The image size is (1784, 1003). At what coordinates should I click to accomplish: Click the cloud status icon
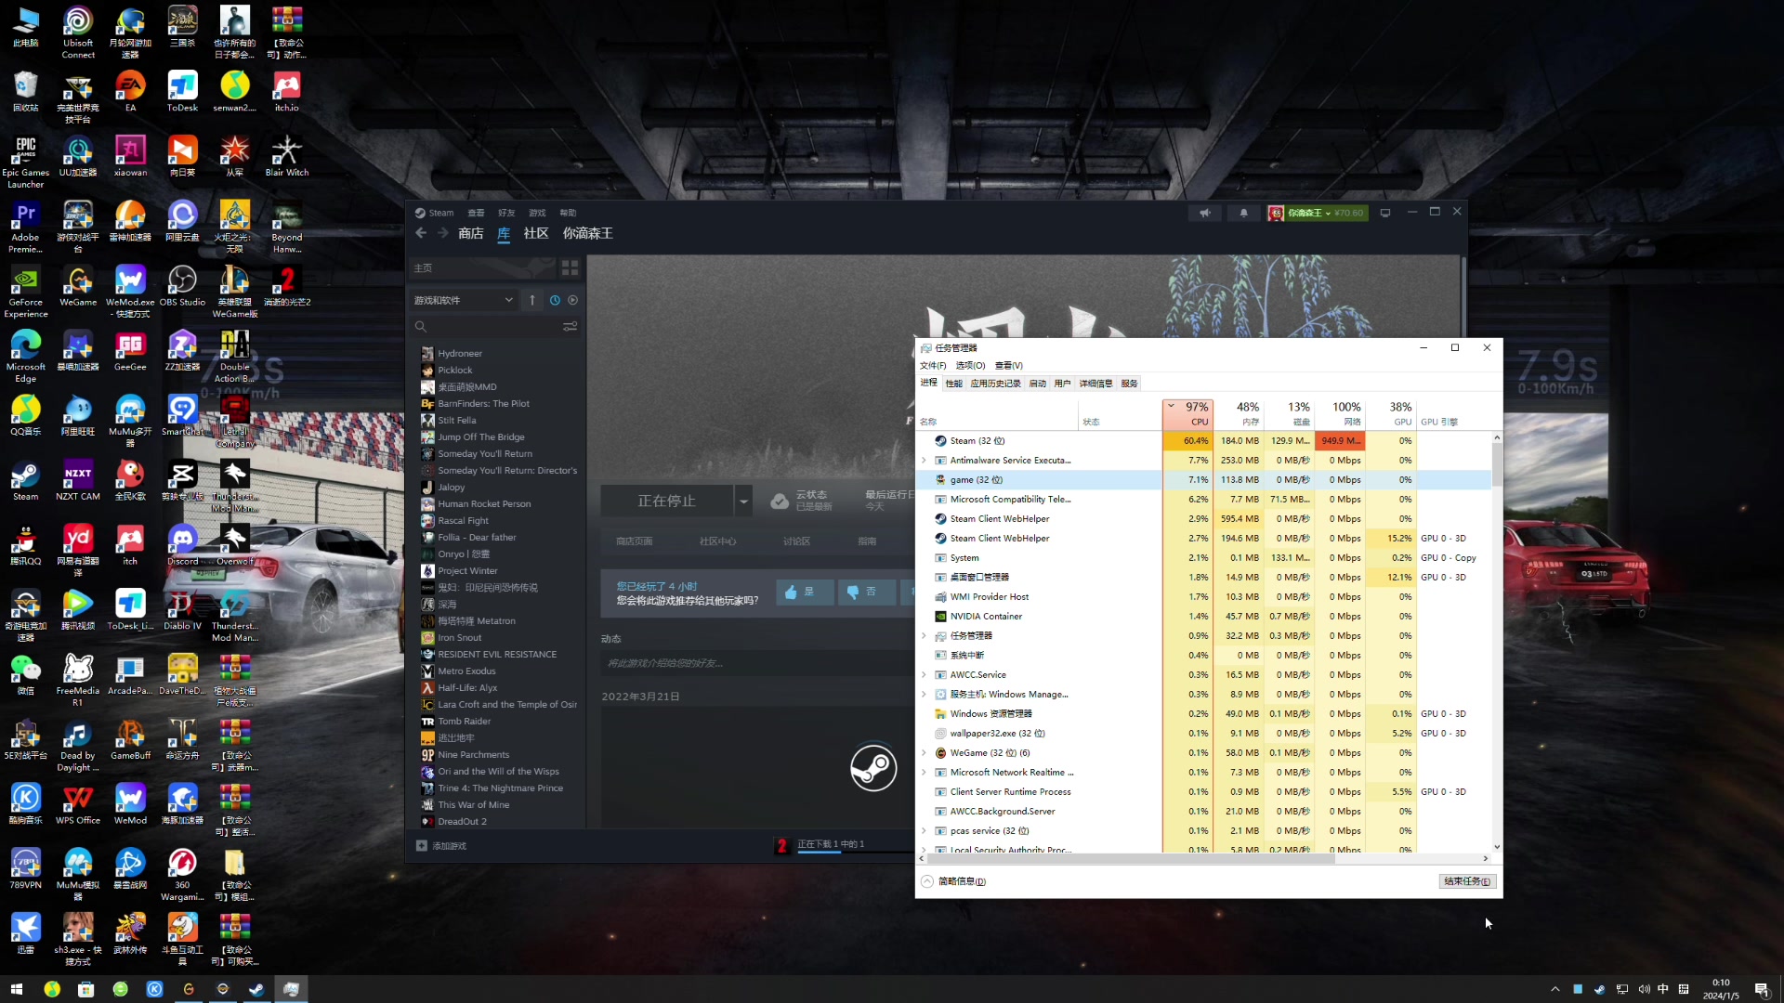tap(780, 501)
